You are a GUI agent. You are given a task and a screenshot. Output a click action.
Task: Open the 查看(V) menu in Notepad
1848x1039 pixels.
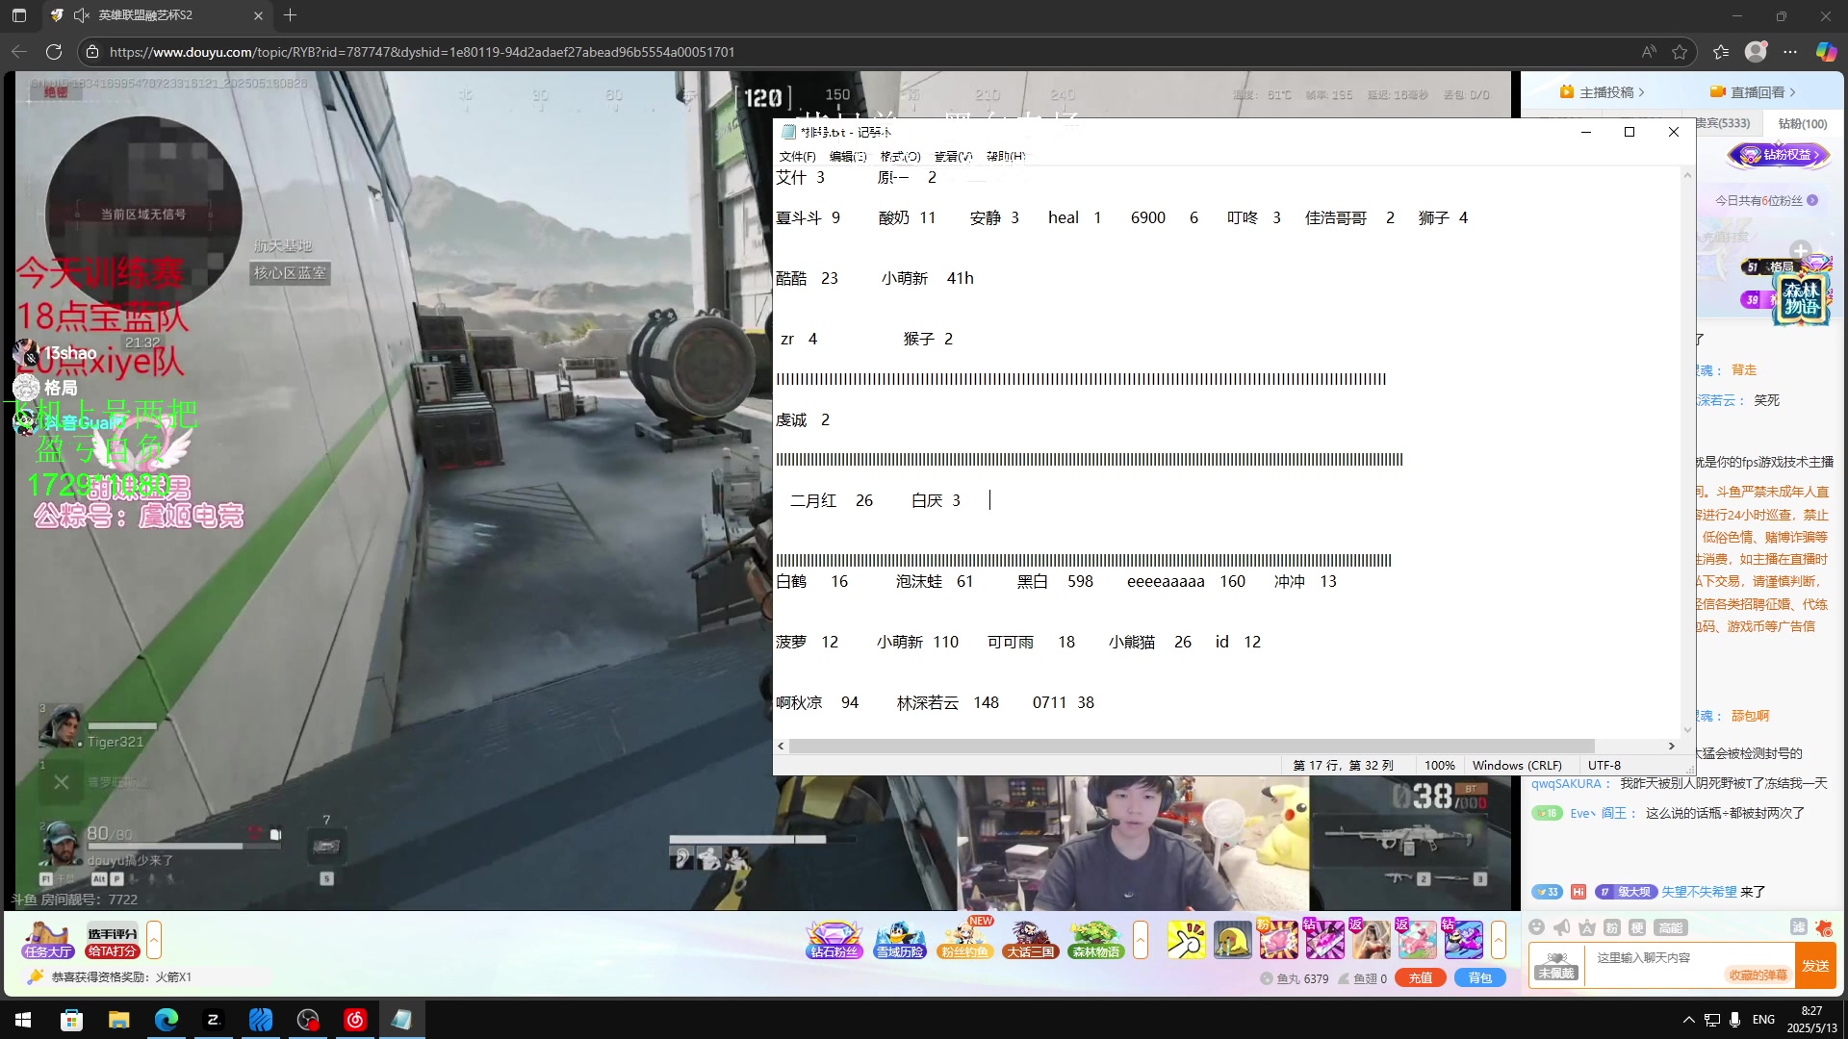[x=953, y=156]
